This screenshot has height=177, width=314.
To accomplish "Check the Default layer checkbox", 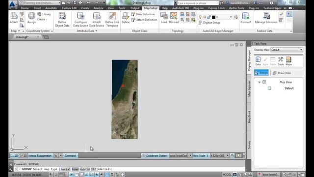I will [269, 88].
